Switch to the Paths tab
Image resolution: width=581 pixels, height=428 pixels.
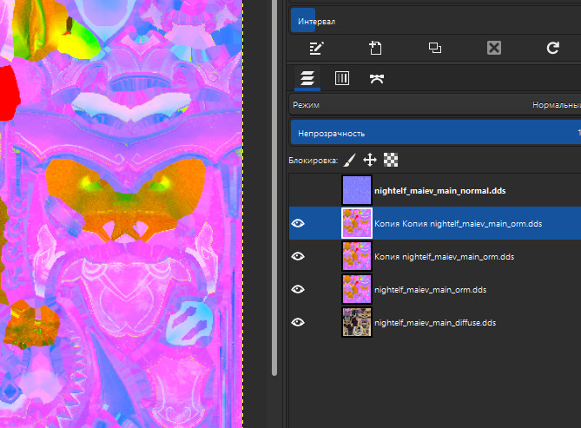[x=377, y=78]
